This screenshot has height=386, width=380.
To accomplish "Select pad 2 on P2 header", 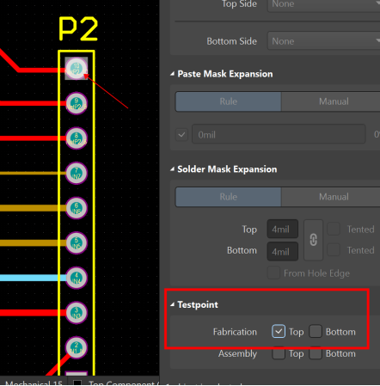I will (77, 347).
